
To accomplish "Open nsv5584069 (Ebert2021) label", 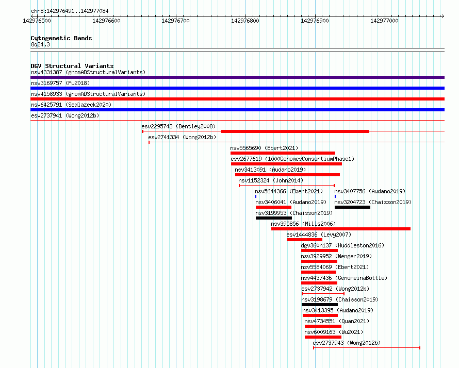I will (x=335, y=267).
